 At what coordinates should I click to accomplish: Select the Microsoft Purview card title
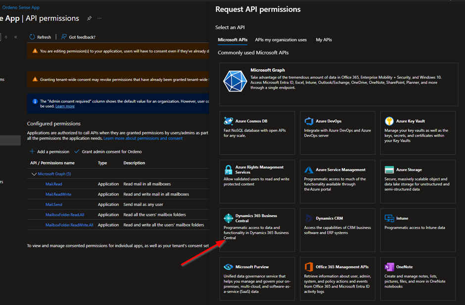coord(252,267)
